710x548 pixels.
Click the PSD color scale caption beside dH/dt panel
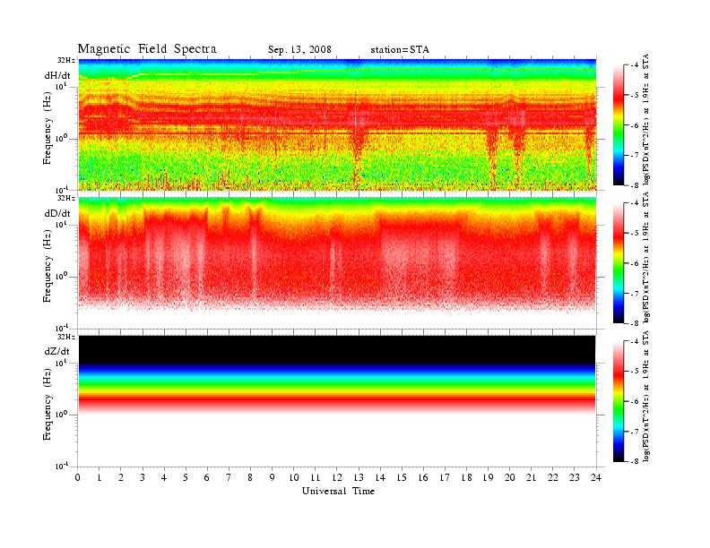[645, 119]
